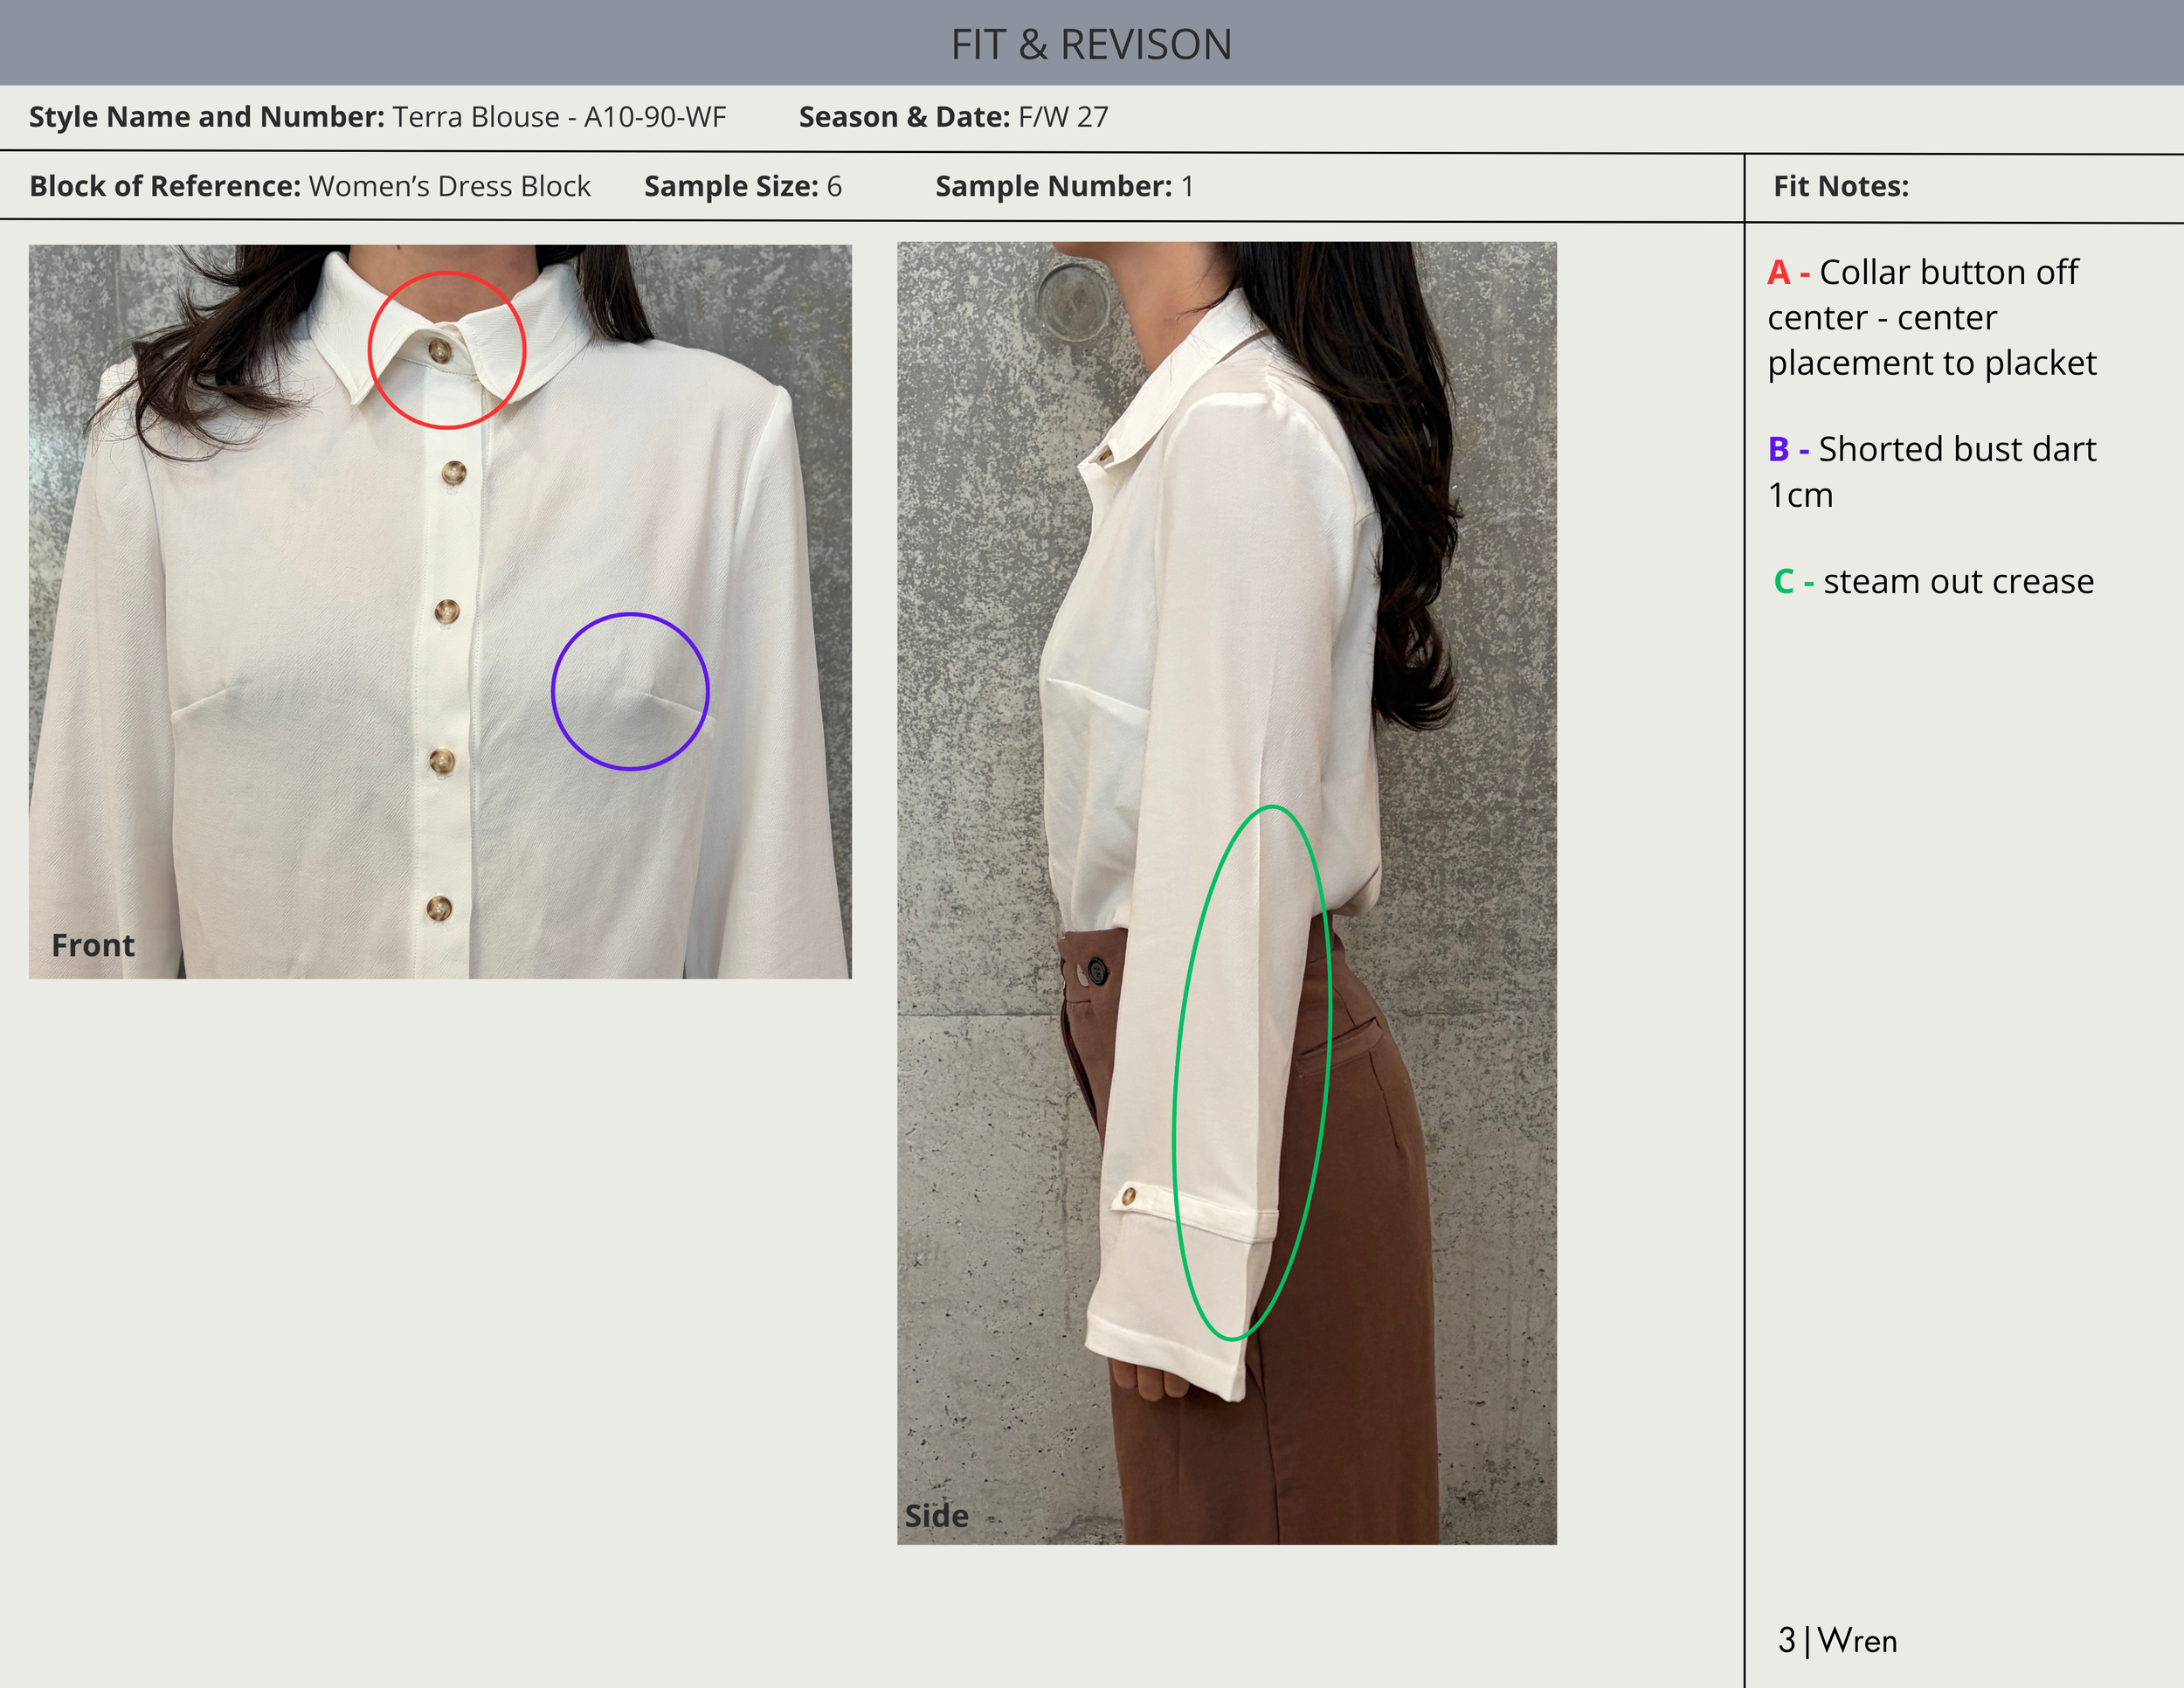This screenshot has width=2184, height=1688.
Task: Click the red letter A marker
Action: 1778,272
